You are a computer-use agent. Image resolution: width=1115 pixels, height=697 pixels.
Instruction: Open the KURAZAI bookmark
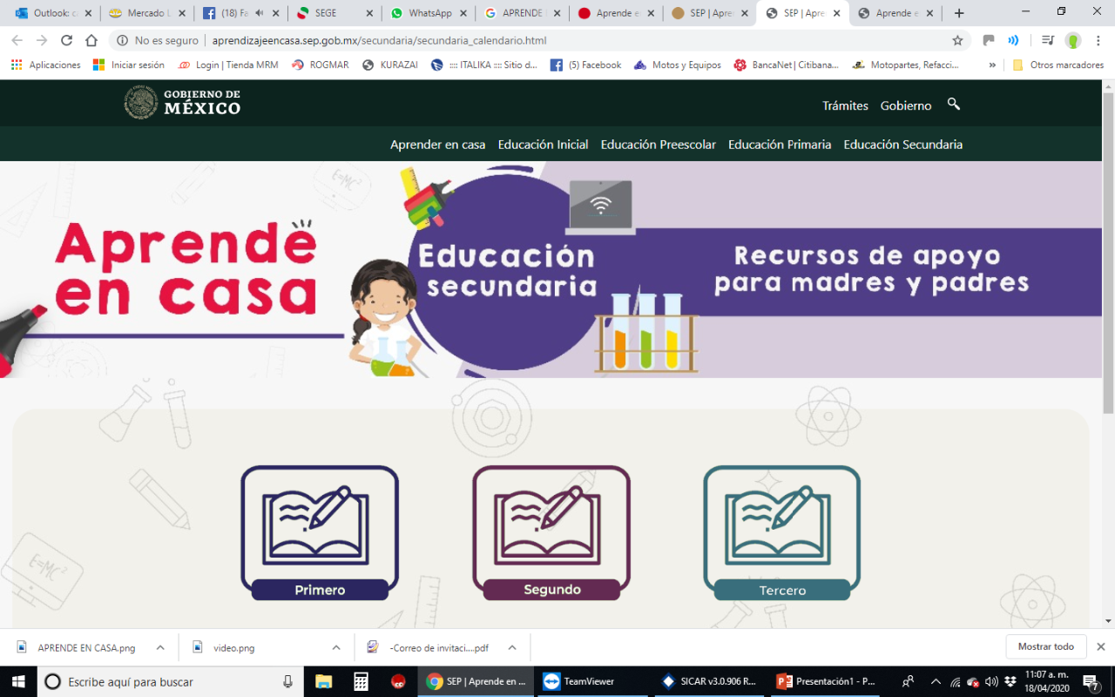click(389, 64)
